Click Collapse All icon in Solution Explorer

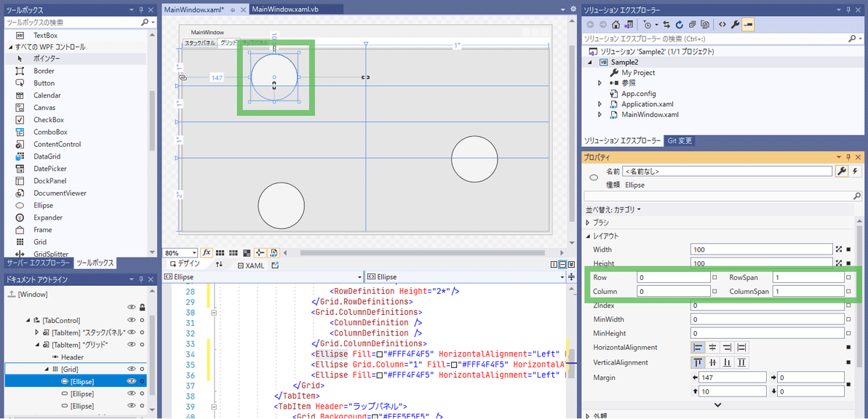[x=692, y=24]
